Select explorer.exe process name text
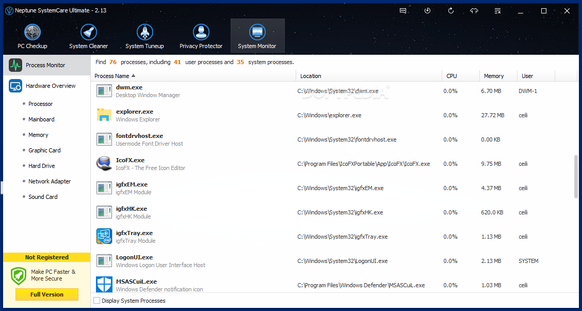The width and height of the screenshot is (582, 311). [x=134, y=112]
